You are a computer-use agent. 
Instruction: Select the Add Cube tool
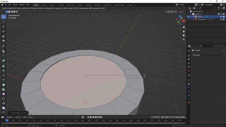click(x=4, y=56)
